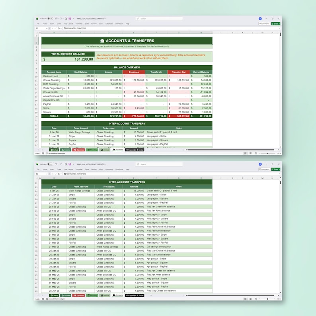This screenshot has width=316, height=316.
Task: Click purple Save icon in upper window
Action: click(x=70, y=19)
